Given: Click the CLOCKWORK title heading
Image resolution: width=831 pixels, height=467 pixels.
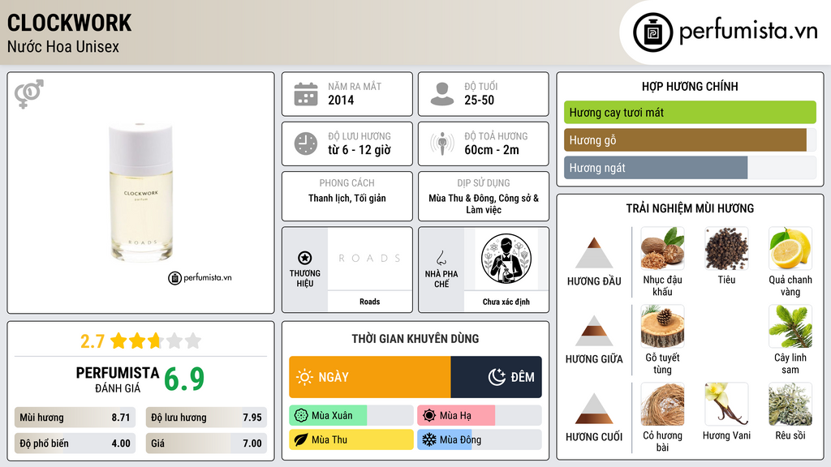Looking at the screenshot, I should pos(70,23).
